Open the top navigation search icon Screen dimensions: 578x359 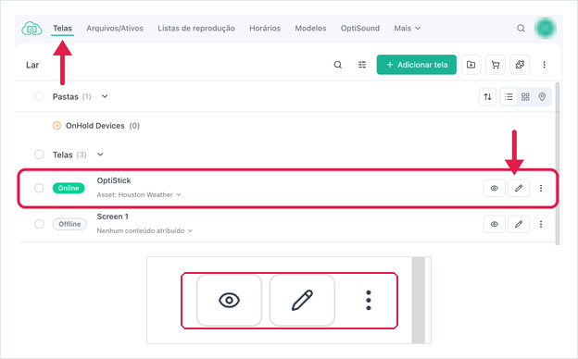521,28
